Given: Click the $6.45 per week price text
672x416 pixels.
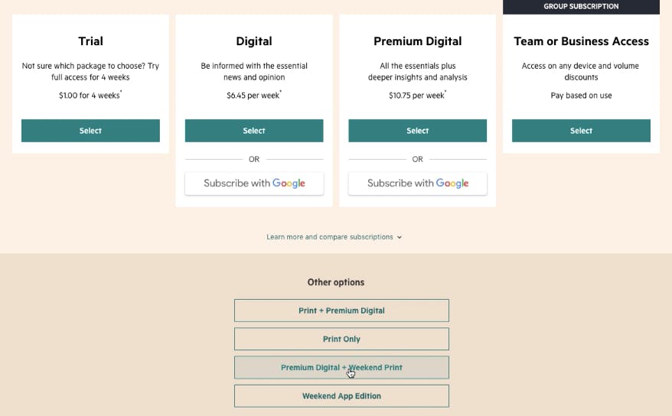Looking at the screenshot, I should coord(253,95).
